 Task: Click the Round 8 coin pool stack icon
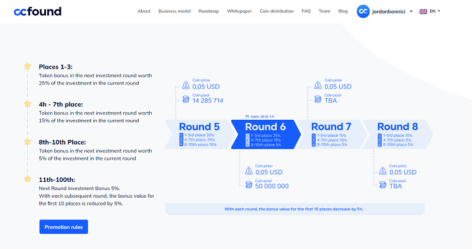[382, 185]
